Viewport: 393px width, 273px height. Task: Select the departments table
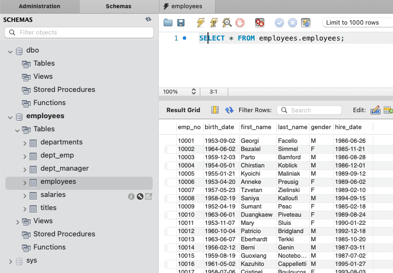pos(61,142)
